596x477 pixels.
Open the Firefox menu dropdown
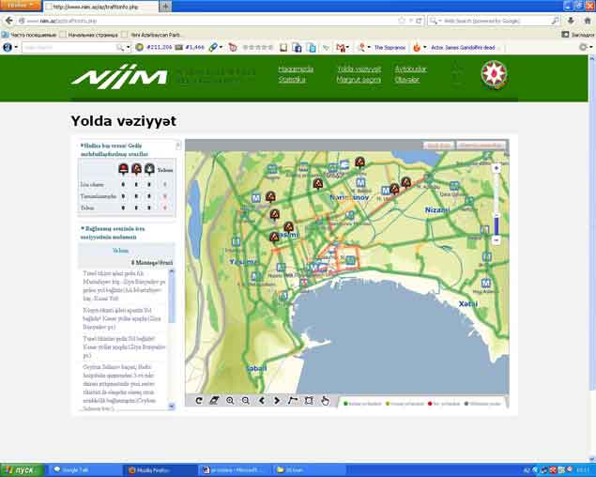coord(19,6)
